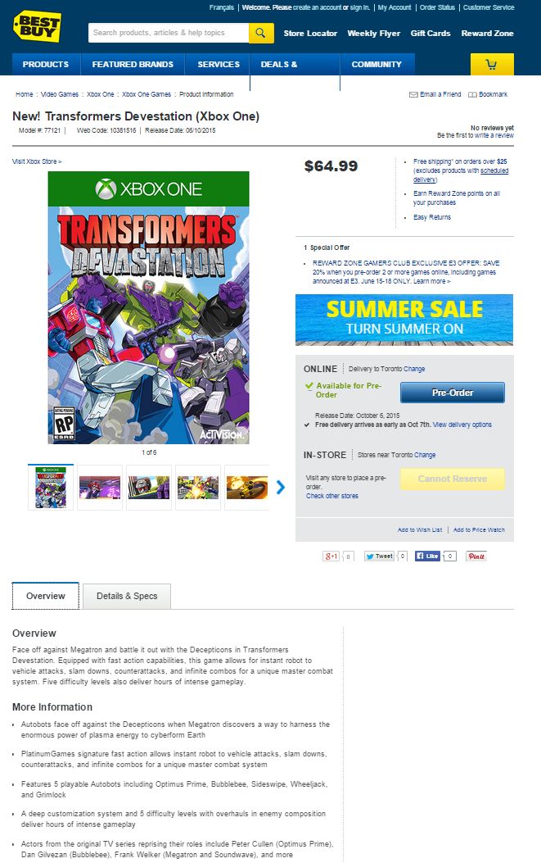Bookmark this product page
This screenshot has height=863, width=541.
[x=488, y=95]
